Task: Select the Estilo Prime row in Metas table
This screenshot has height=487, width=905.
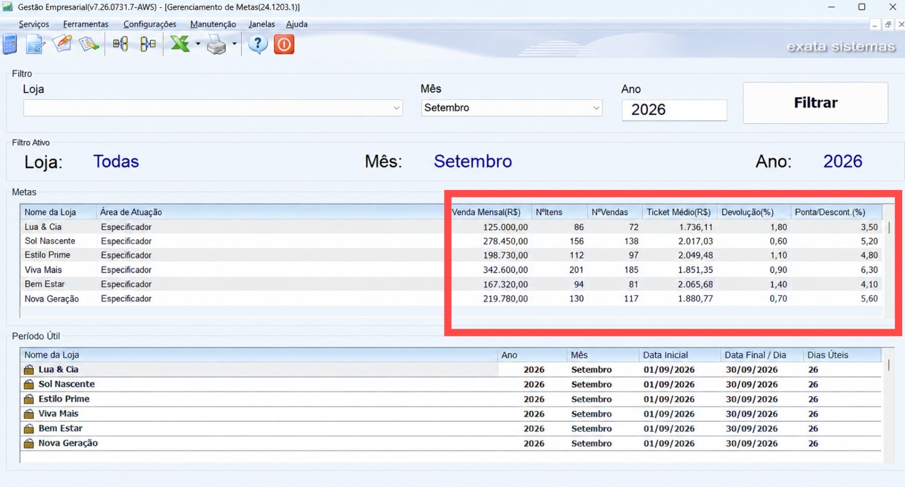Action: [x=451, y=255]
